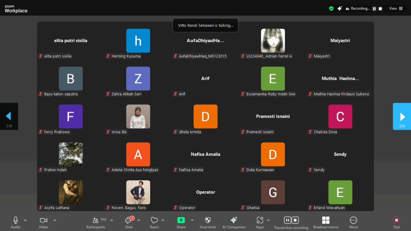Click the React heart icon
The height and width of the screenshot is (231, 411).
point(154,220)
